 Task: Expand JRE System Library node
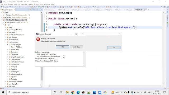[3, 22]
